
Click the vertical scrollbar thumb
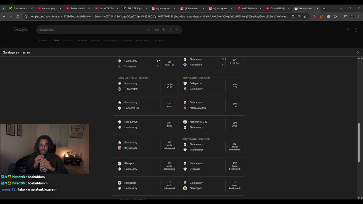359,143
